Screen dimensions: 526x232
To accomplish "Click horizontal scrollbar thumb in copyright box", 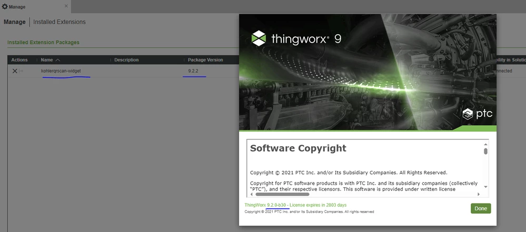I will (x=282, y=194).
